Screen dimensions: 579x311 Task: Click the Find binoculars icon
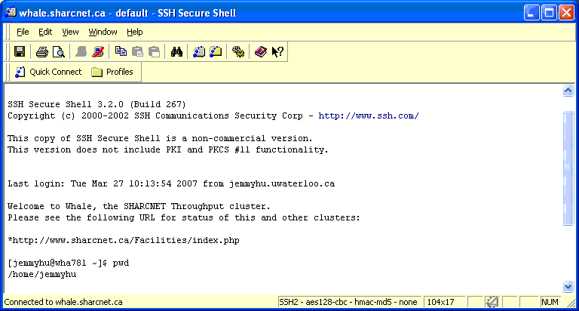pos(177,52)
